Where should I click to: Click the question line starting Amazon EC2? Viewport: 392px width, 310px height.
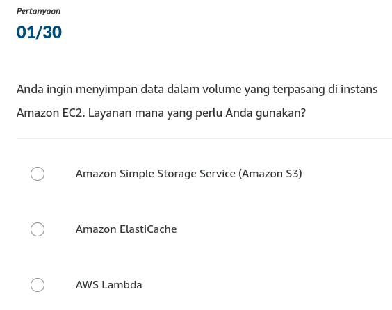pyautogui.click(x=161, y=113)
